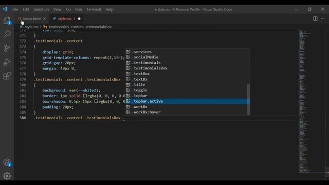Screen dimensions: 329x185
Task: Open the Terminal menu
Action: [94, 9]
